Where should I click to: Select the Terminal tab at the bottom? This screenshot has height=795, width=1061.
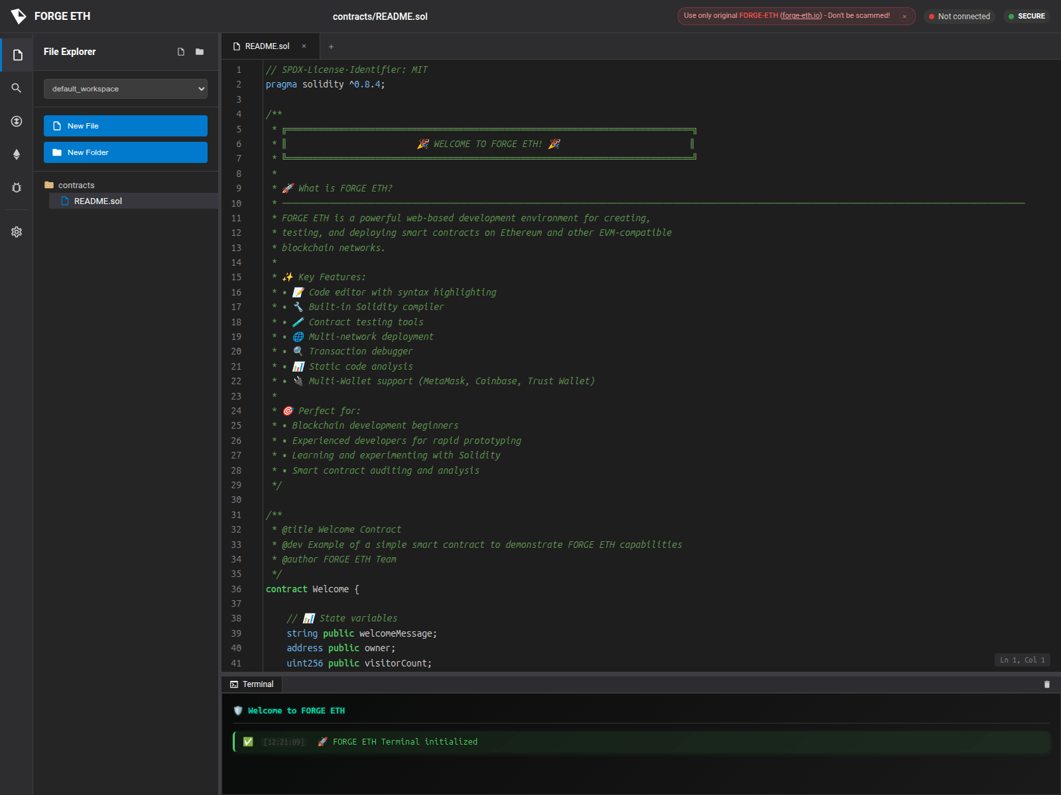[252, 684]
